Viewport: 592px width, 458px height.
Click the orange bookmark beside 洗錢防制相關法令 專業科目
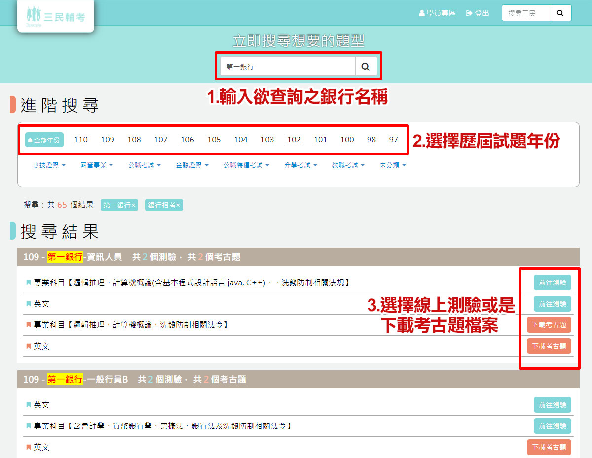point(28,325)
